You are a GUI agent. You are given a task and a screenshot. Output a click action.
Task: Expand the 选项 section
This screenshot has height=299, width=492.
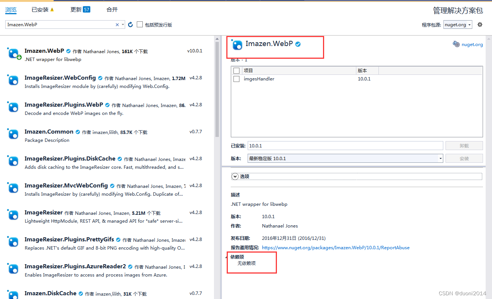[x=235, y=176]
